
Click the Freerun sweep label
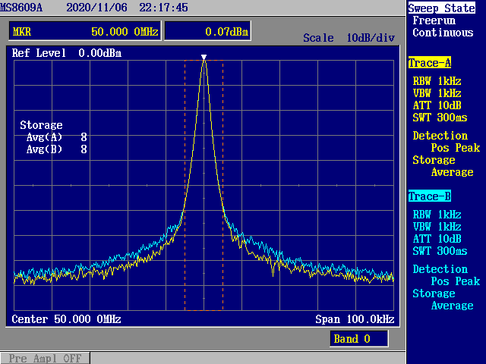(434, 20)
